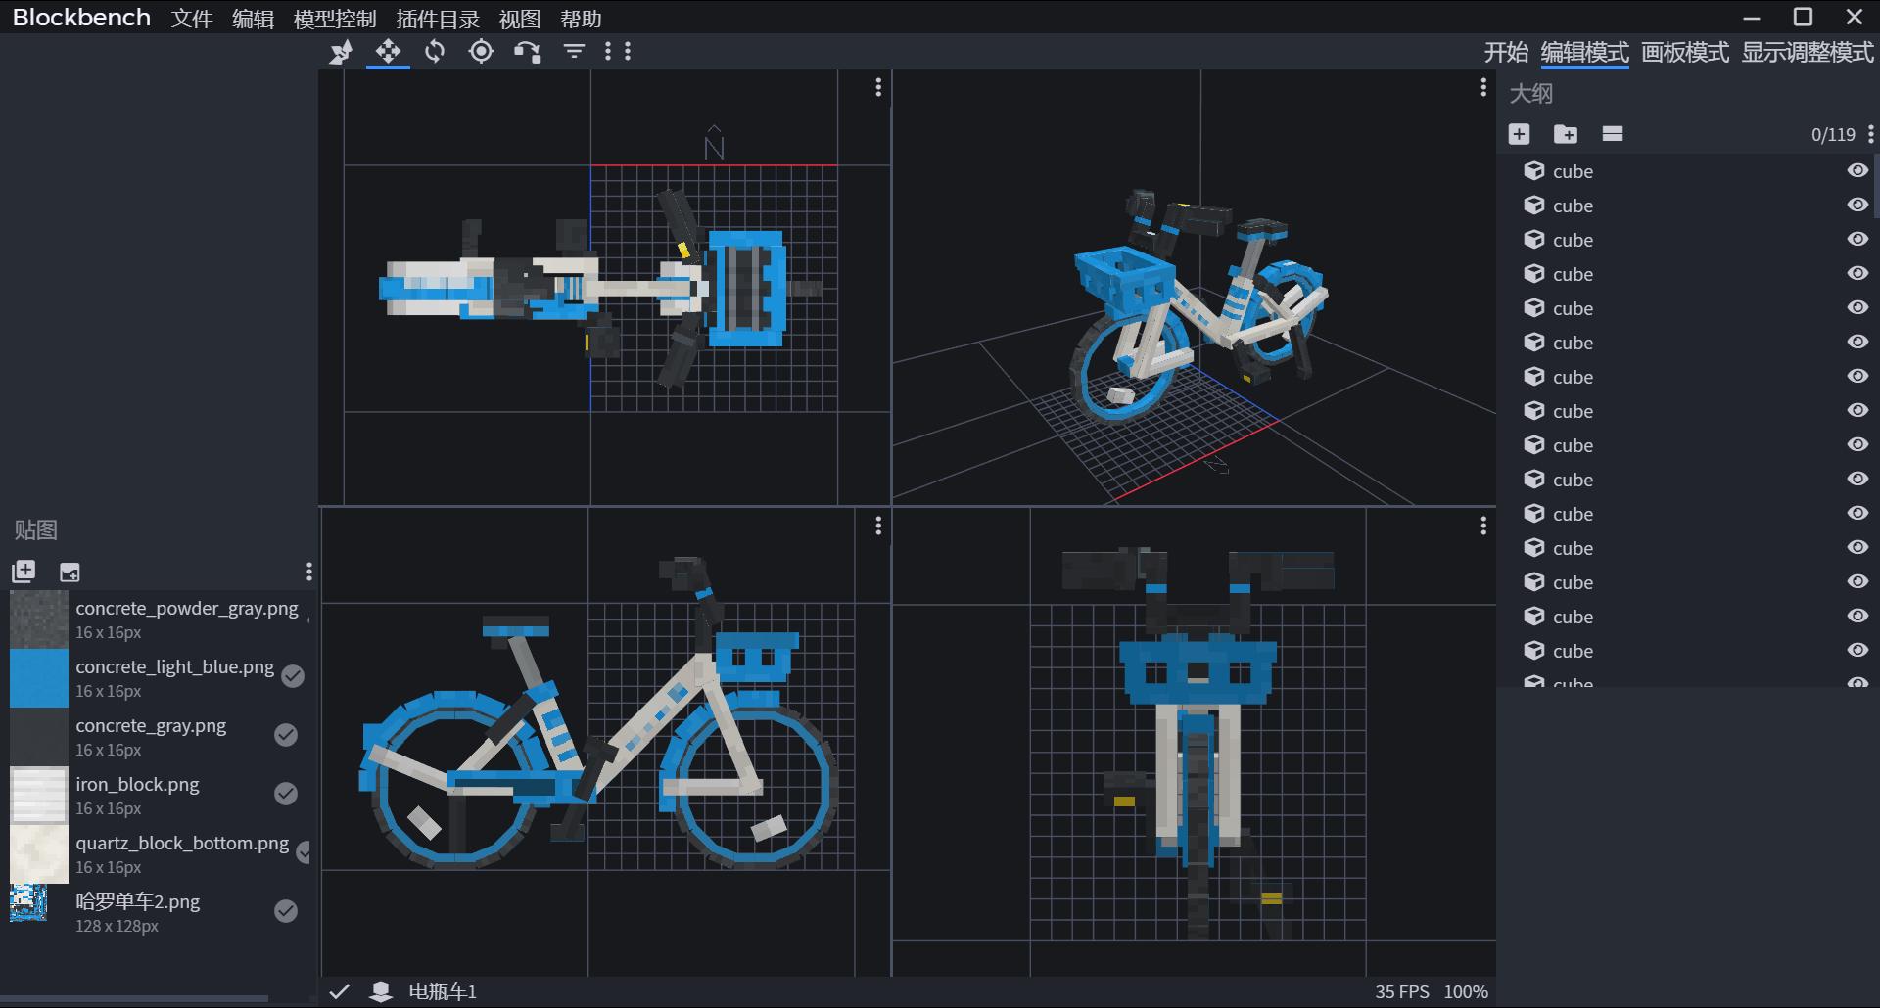1880x1008 pixels.
Task: Switch to the 画板模式 tab
Action: (1684, 52)
